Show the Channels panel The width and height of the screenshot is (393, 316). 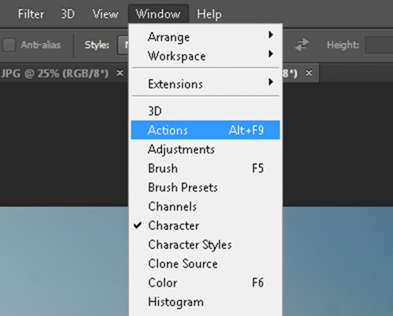[172, 207]
